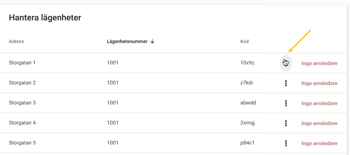
Task: Click "Inga användare" for Storgatan 1
Action: (319, 63)
